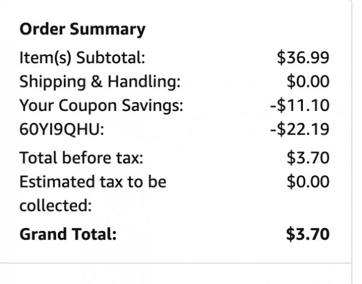Click the $36.99 subtotal amount
The height and width of the screenshot is (284, 362).
(303, 58)
